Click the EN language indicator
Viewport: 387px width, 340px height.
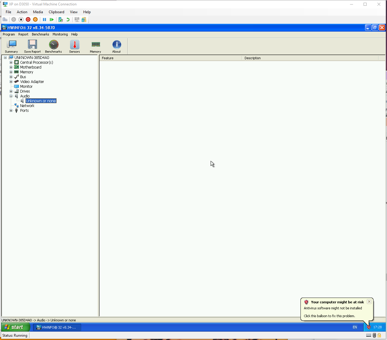[355, 327]
